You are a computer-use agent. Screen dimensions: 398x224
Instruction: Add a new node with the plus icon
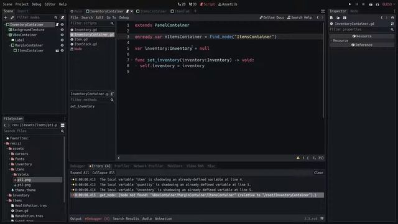click(6, 17)
